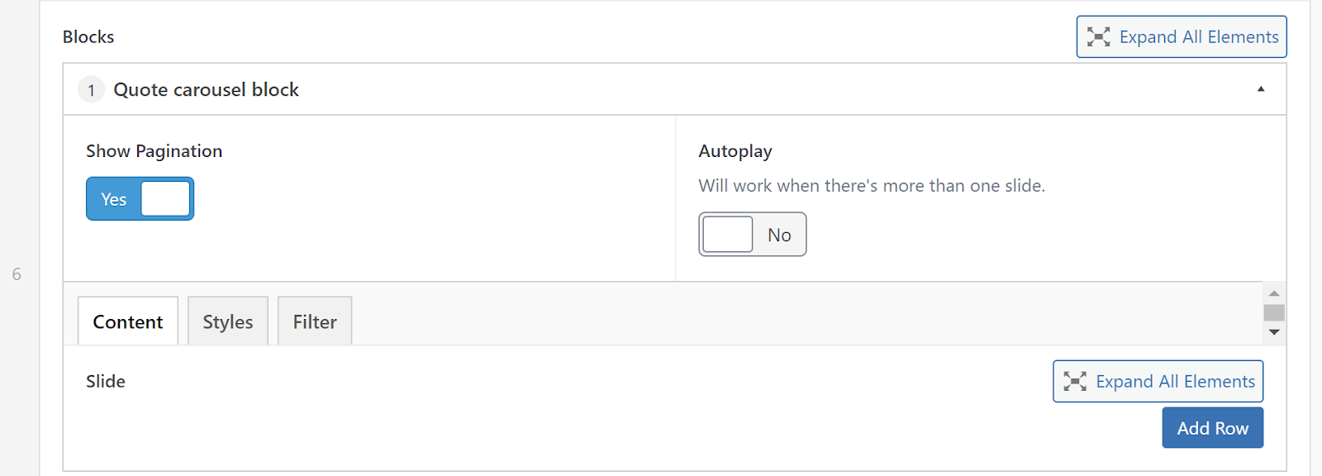Click the No label on Autoplay toggle
1322x476 pixels.
tap(779, 236)
